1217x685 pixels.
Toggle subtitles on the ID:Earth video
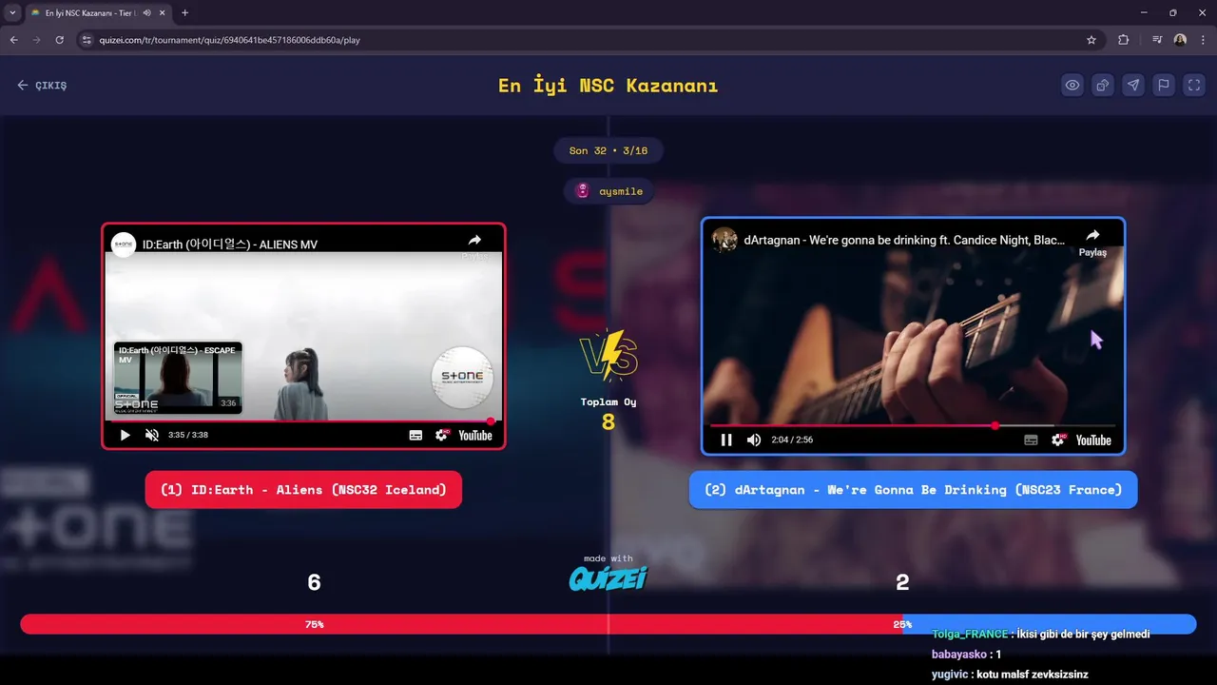[x=415, y=435]
